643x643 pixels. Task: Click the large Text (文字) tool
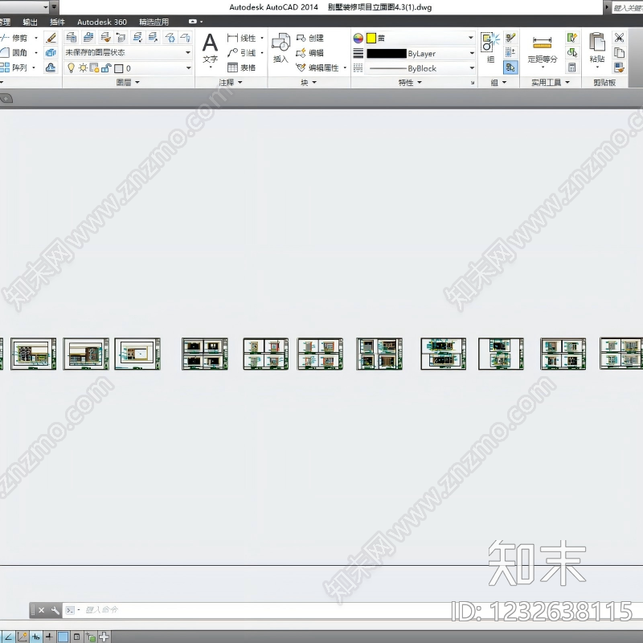210,49
